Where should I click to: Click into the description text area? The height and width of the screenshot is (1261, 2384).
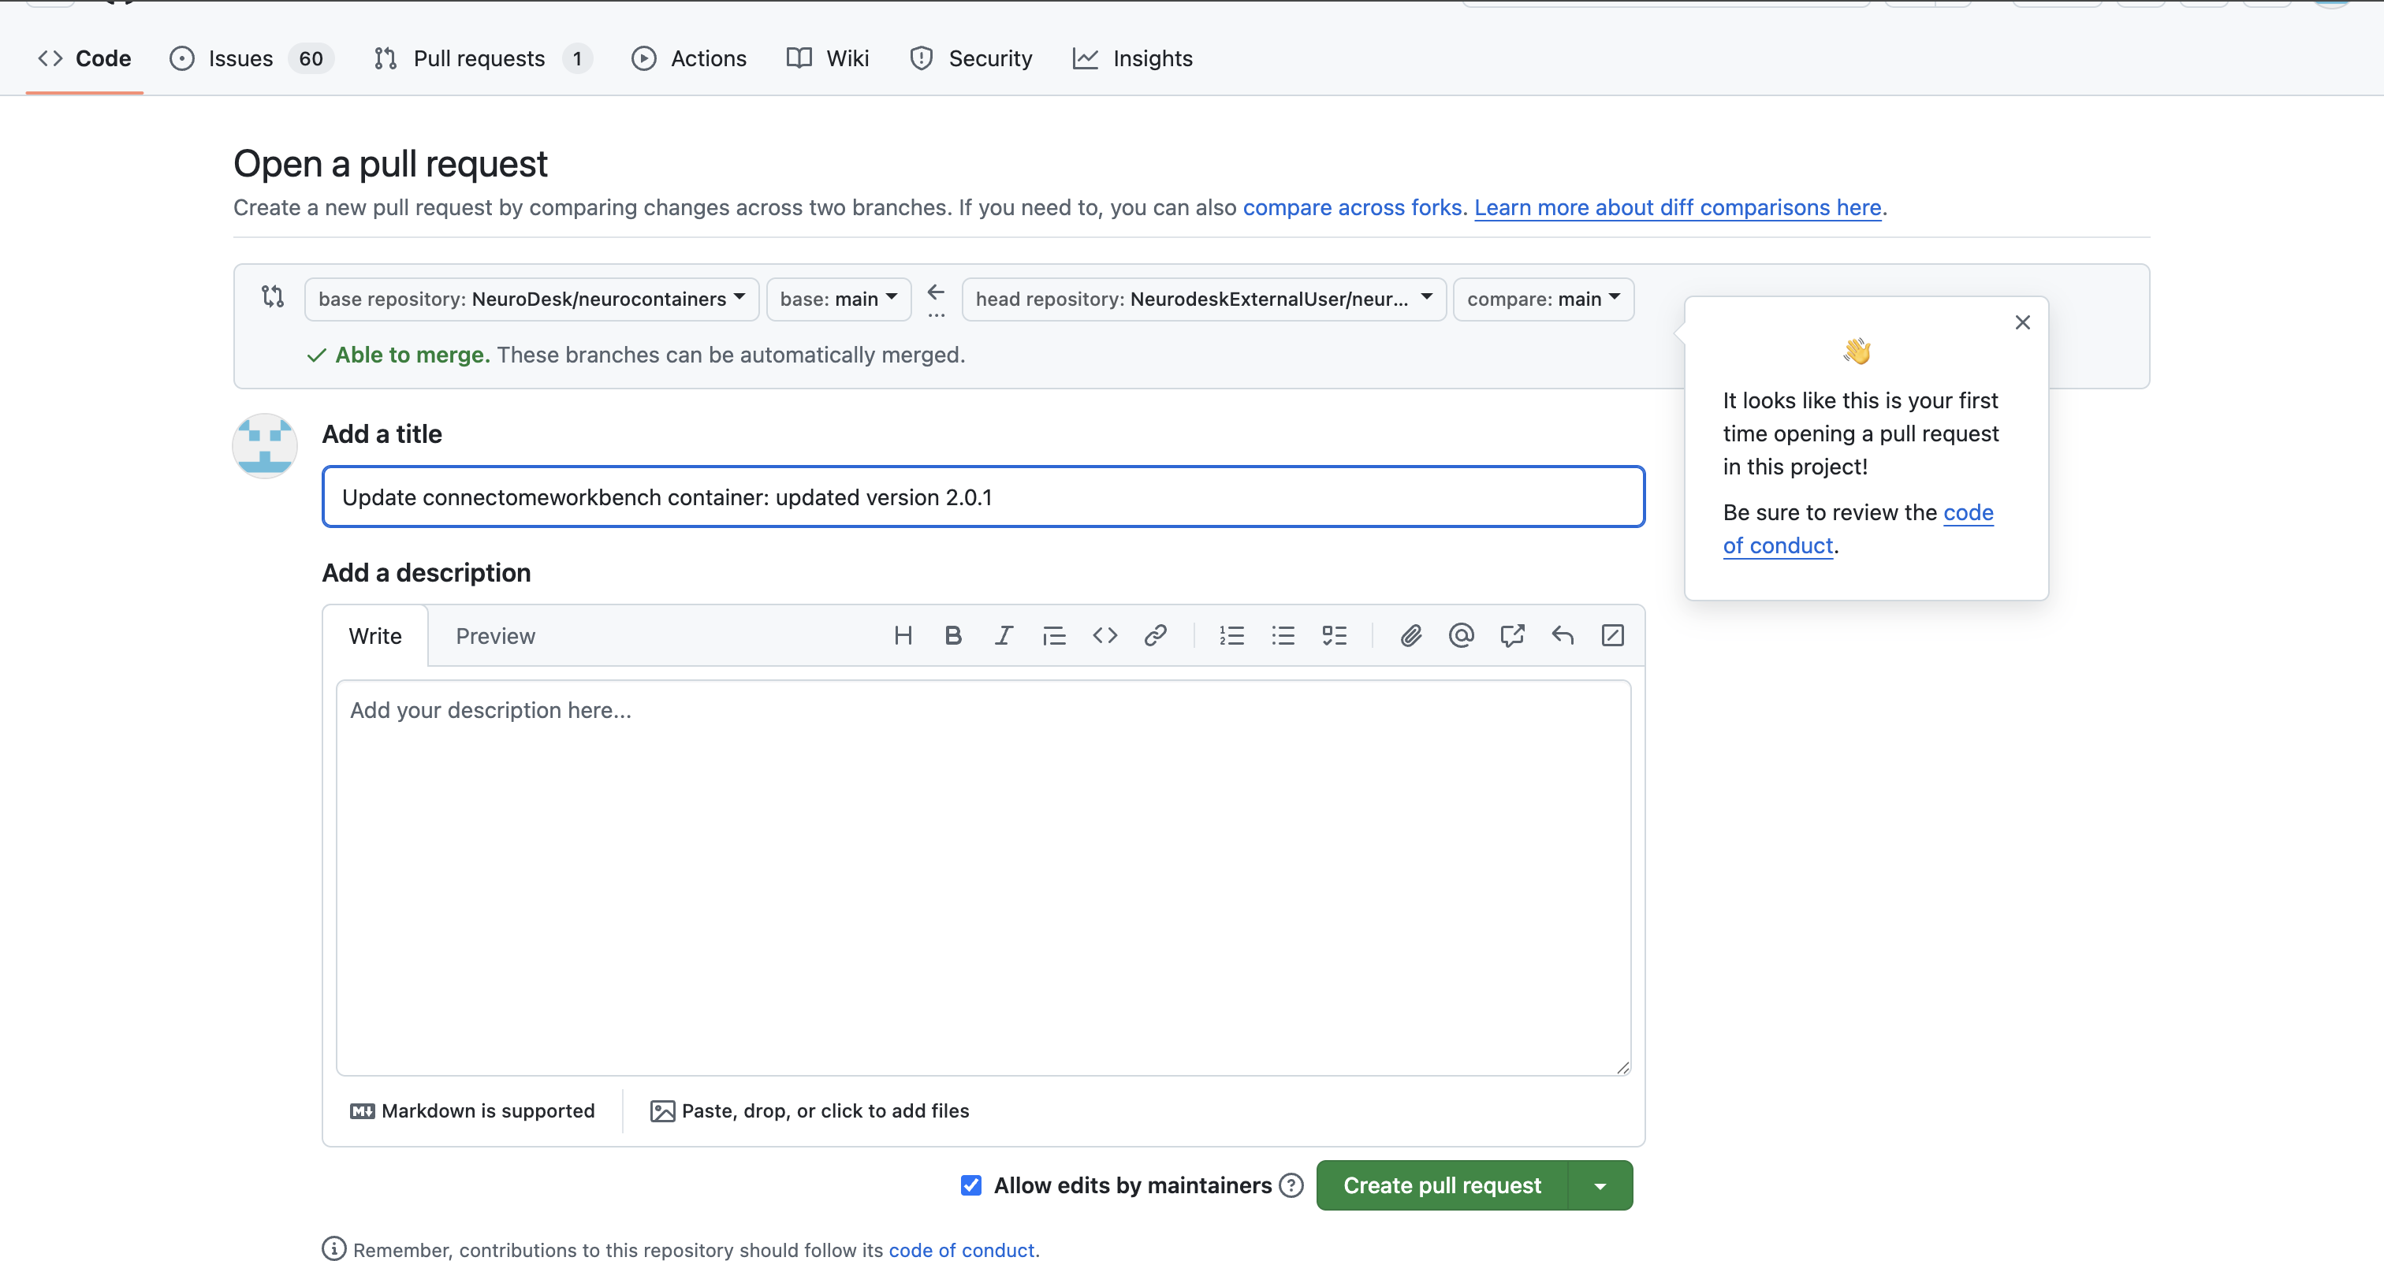[x=983, y=877]
